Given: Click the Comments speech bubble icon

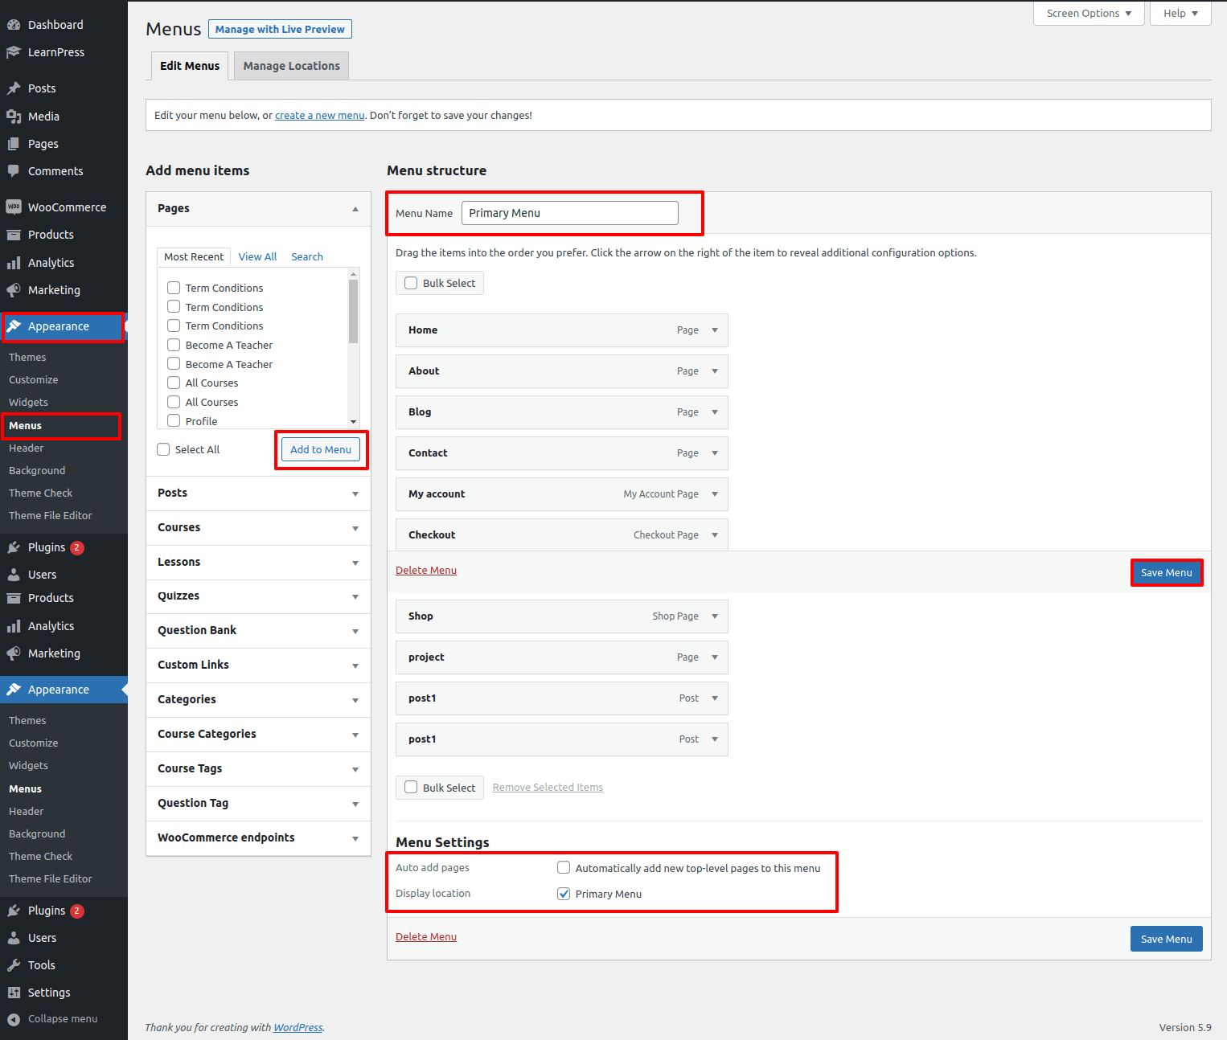Looking at the screenshot, I should [x=14, y=171].
